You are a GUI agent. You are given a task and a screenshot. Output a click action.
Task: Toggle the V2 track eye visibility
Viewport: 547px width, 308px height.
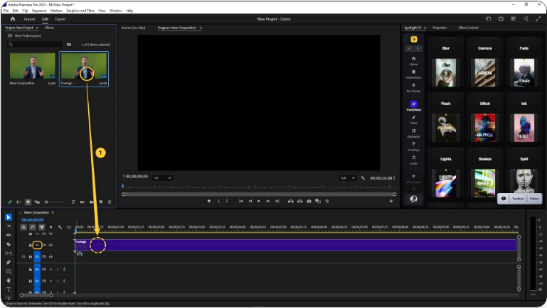(51, 245)
